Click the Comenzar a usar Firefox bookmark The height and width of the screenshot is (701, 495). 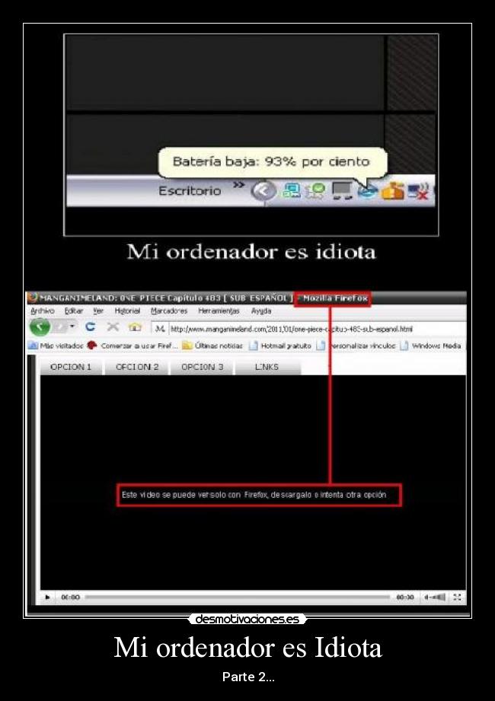tap(133, 346)
